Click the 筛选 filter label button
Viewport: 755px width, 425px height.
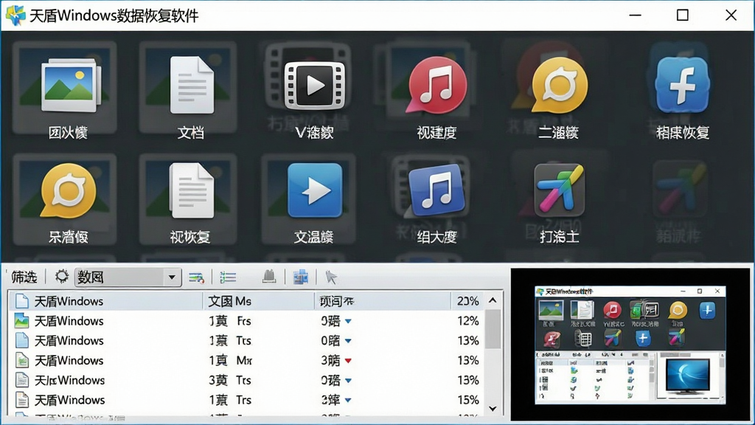coord(24,277)
